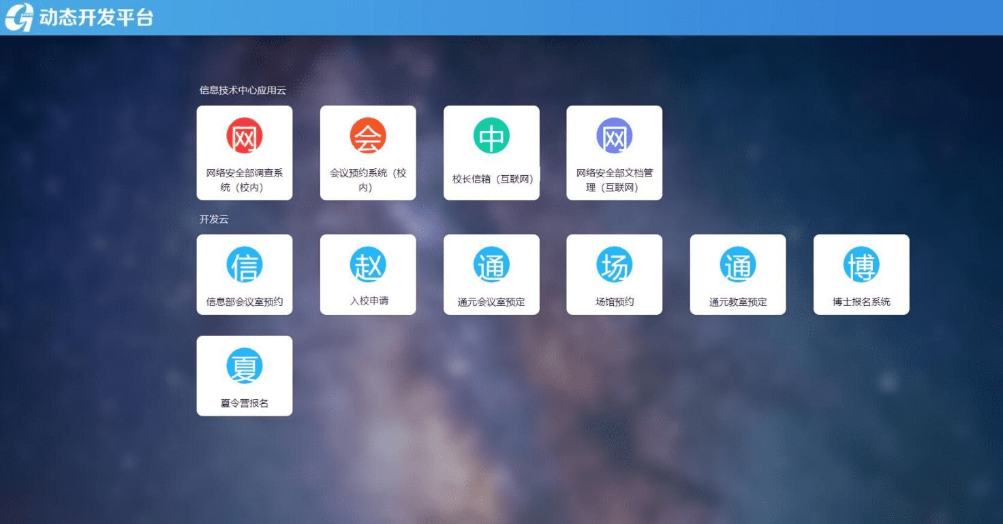
Task: Click the blue top navigation bar
Action: [501, 17]
